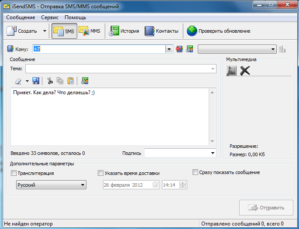This screenshot has height=229, width=299.
Task: Open the Подпись signature dropdown
Action: click(x=213, y=153)
